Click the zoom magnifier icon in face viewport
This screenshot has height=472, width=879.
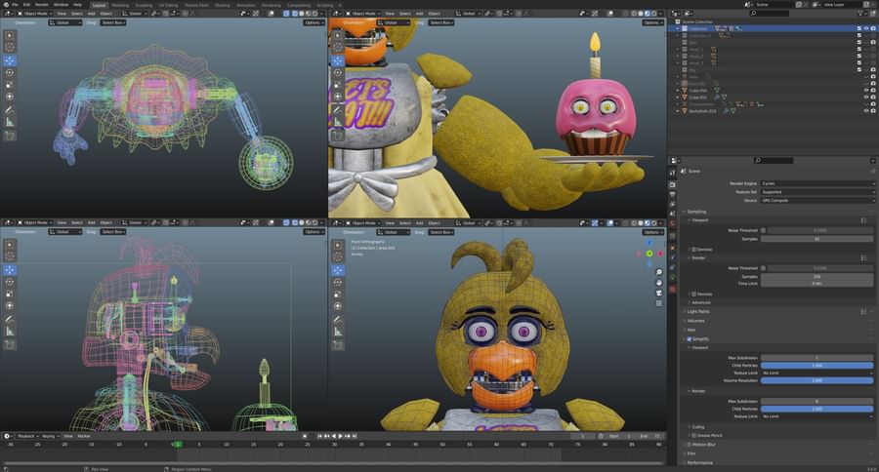658,272
